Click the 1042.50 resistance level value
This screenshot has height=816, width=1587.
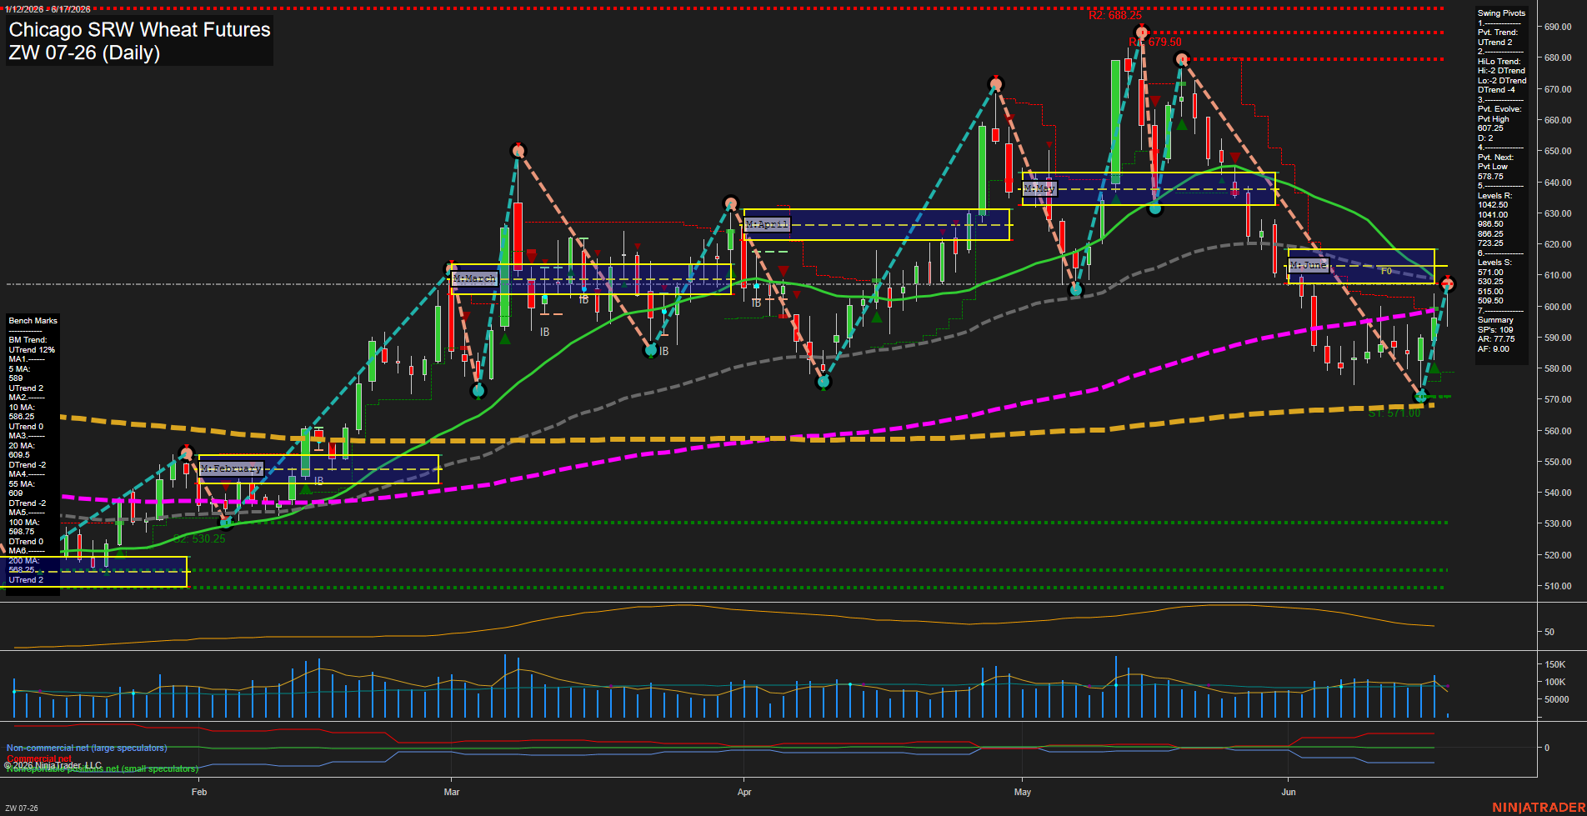pyautogui.click(x=1492, y=205)
